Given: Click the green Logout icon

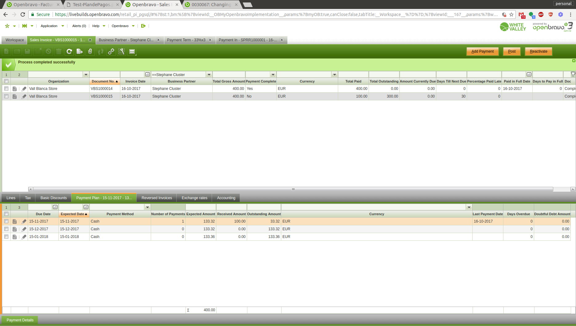Looking at the screenshot, I should point(143,26).
